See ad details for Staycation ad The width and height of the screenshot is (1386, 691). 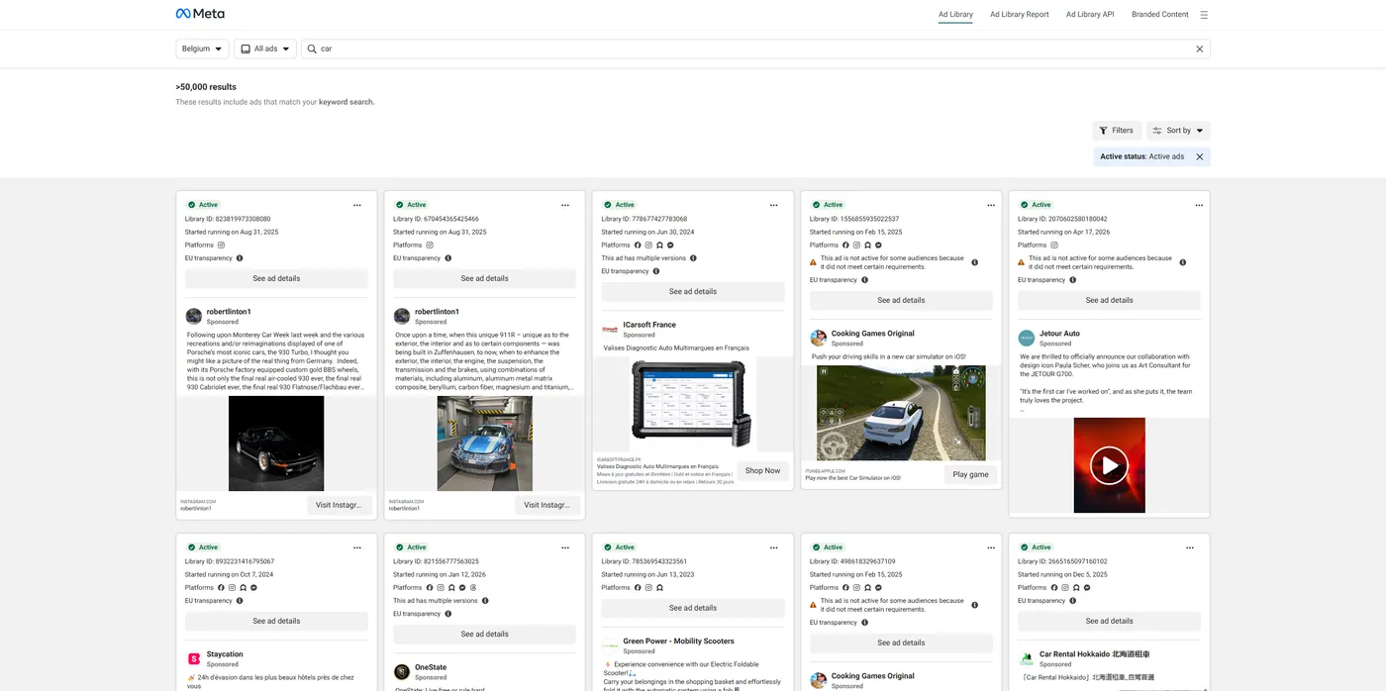276,621
